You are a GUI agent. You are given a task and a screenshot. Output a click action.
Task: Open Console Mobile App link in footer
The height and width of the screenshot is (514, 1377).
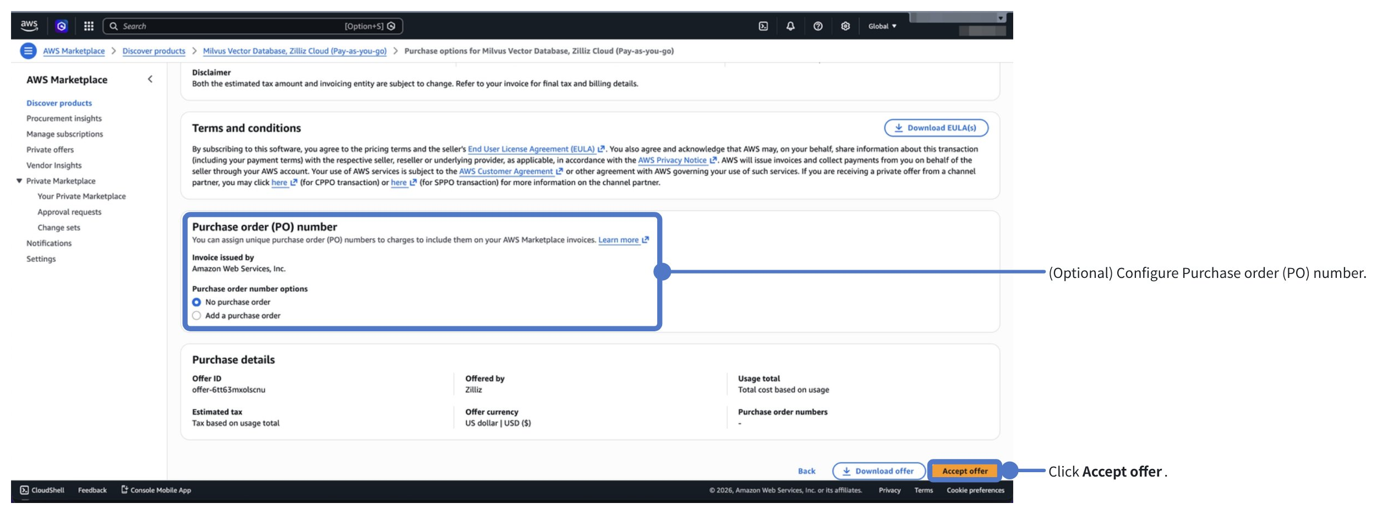[x=156, y=490]
